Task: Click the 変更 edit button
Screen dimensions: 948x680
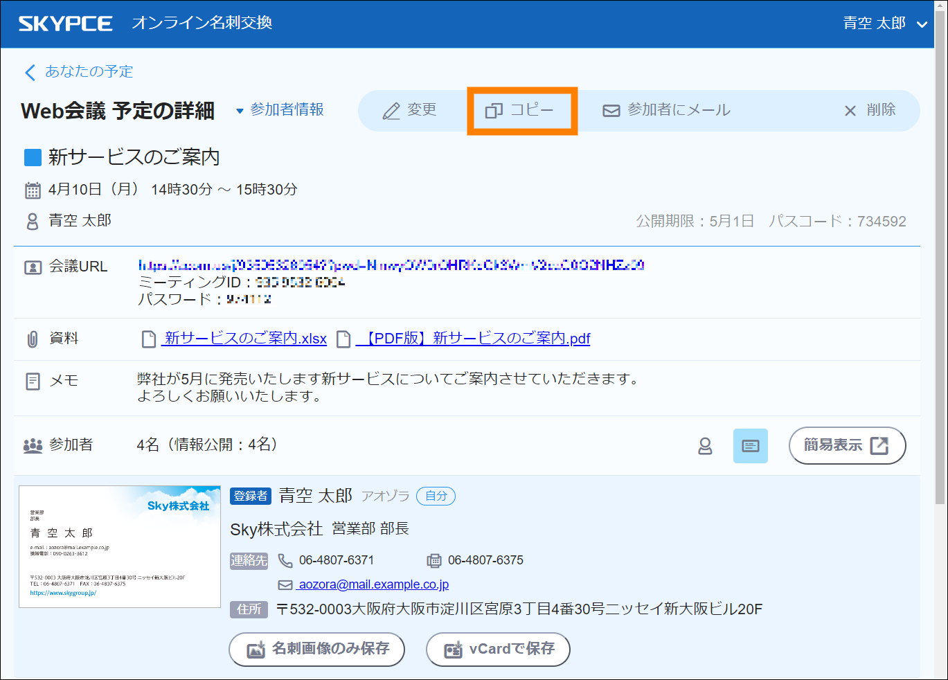Action: pyautogui.click(x=410, y=111)
